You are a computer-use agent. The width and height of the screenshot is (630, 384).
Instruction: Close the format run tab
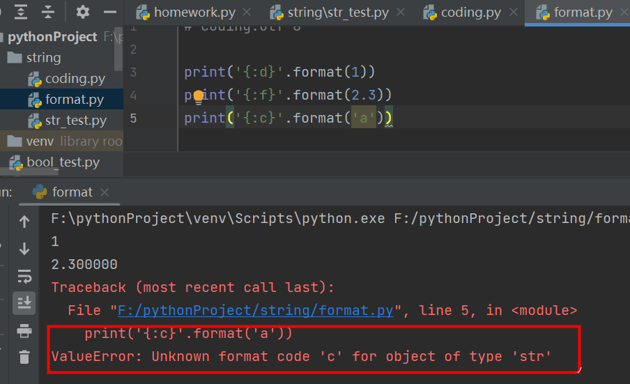tap(105, 192)
